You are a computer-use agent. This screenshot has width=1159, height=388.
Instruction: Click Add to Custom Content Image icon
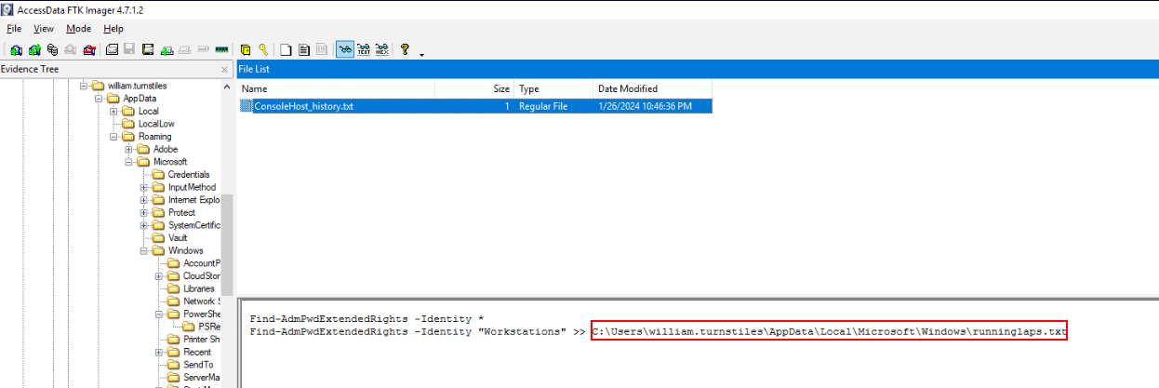pyautogui.click(x=167, y=49)
